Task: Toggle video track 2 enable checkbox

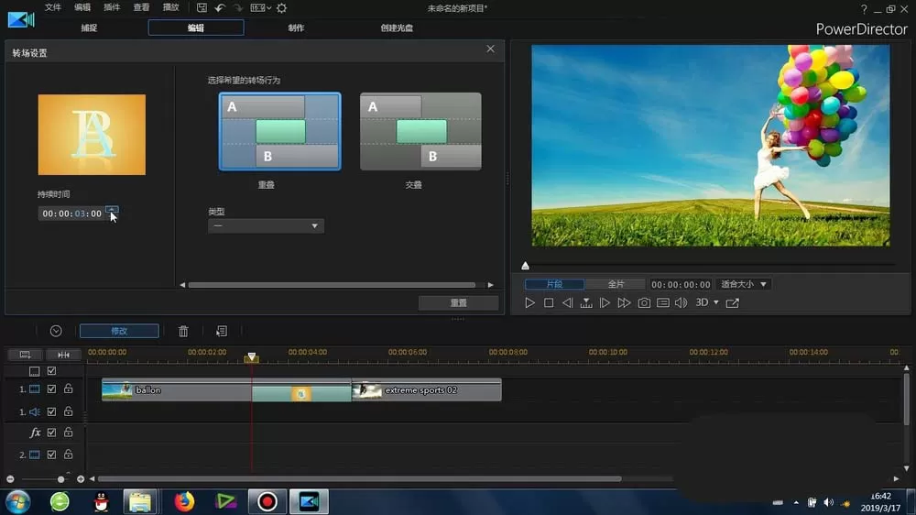Action: [51, 455]
